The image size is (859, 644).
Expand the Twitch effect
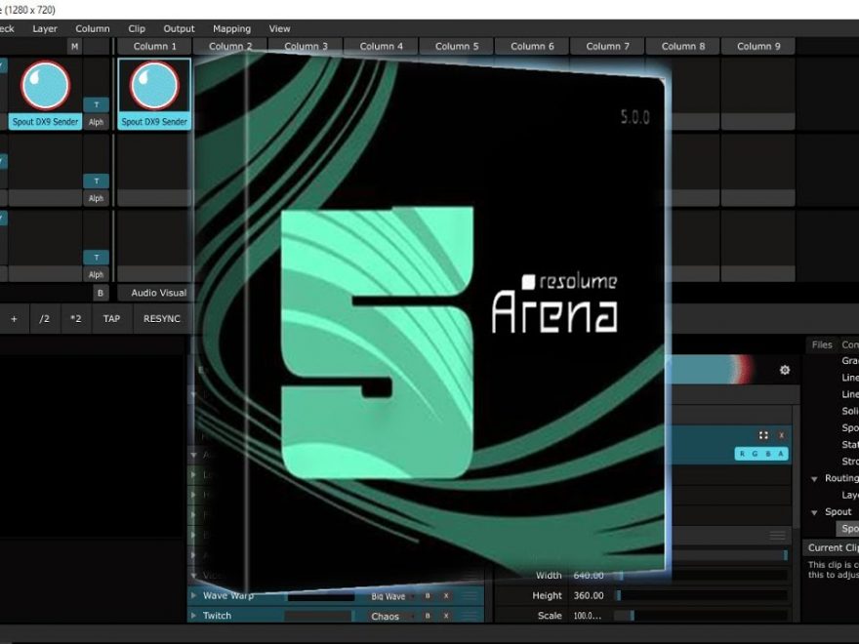point(193,616)
